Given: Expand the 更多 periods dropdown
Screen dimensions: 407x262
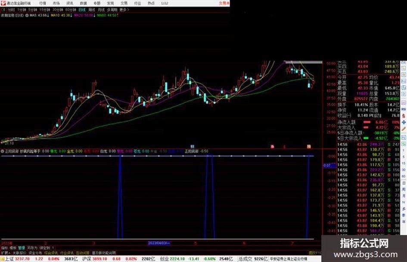Looking at the screenshot, I should [124, 10].
